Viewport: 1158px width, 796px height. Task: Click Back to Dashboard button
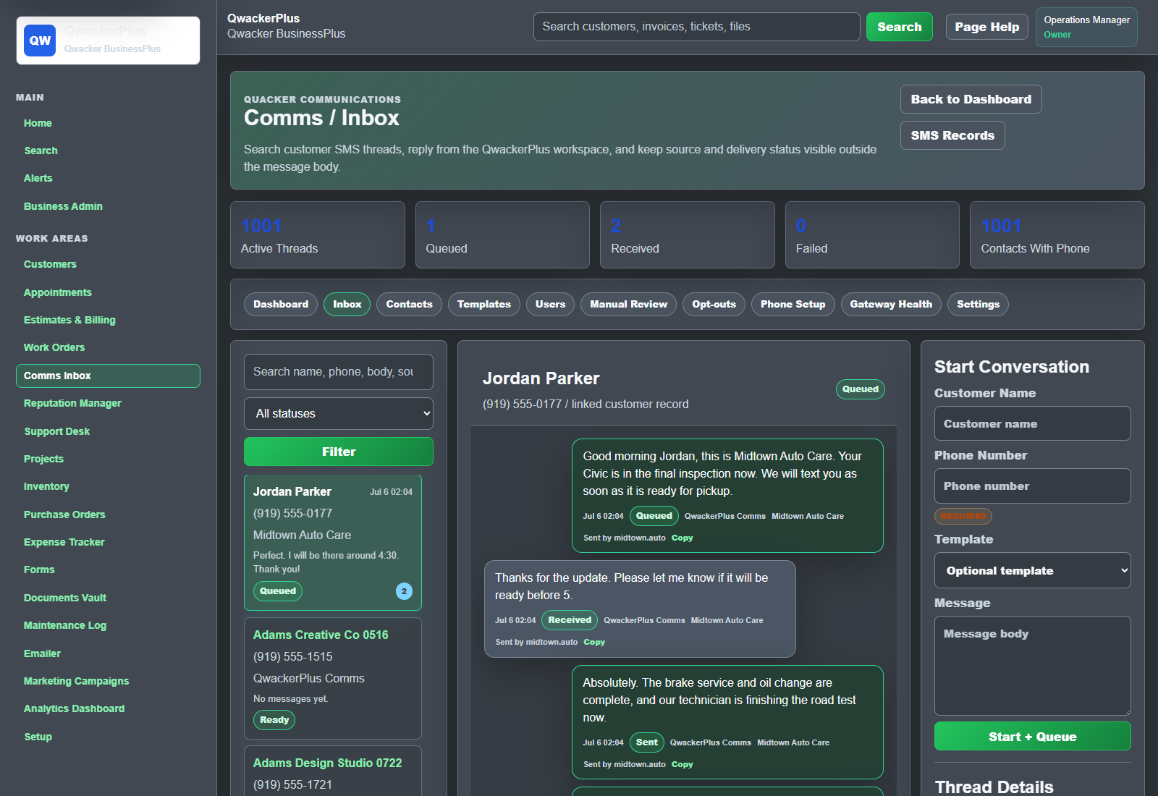tap(971, 99)
